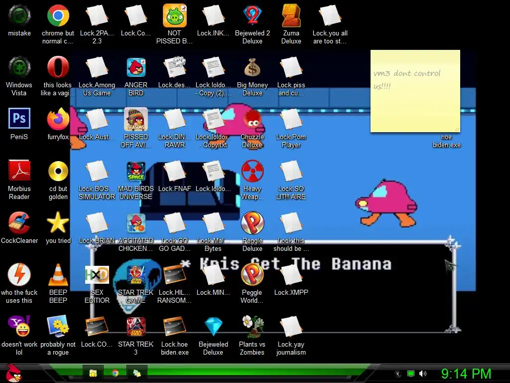The height and width of the screenshot is (383, 510).
Task: Click the yellow sticky note text
Action: tap(406, 79)
